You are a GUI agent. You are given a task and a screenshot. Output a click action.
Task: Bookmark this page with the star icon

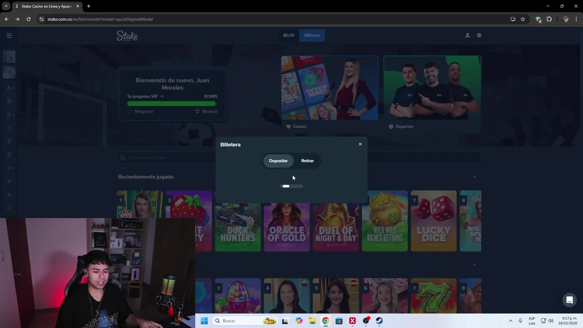coord(523,19)
